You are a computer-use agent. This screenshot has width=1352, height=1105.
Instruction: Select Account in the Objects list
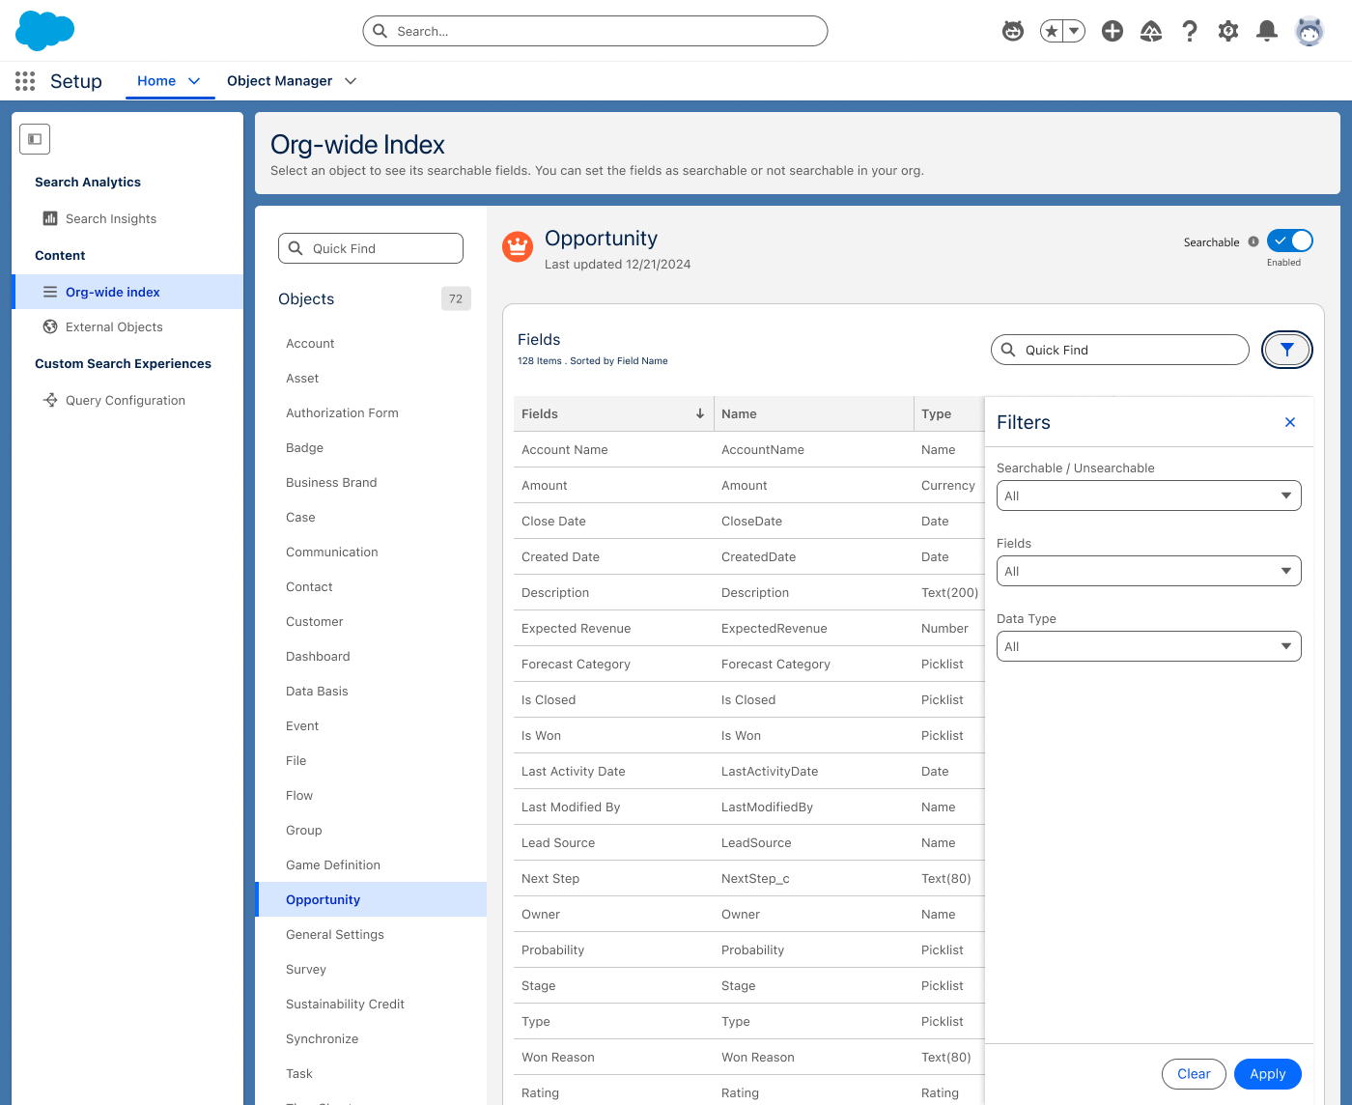(310, 344)
